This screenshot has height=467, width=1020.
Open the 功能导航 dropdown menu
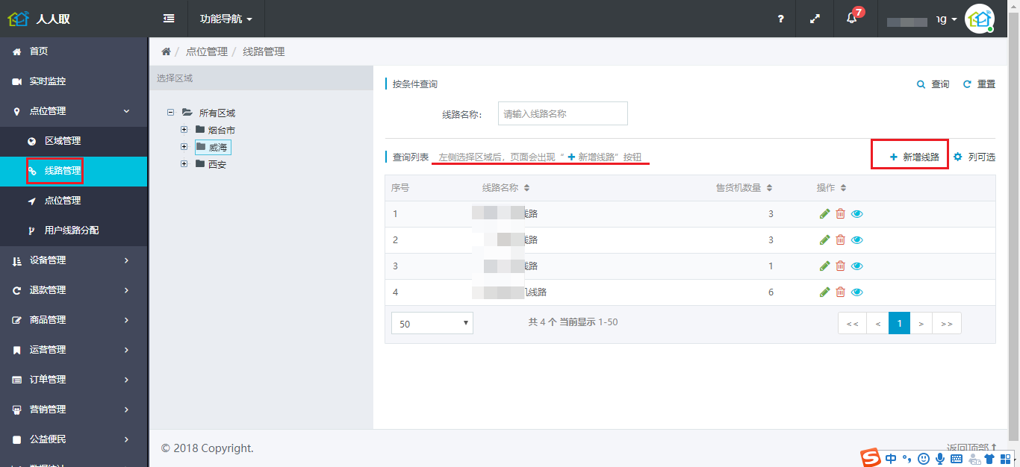tap(227, 19)
